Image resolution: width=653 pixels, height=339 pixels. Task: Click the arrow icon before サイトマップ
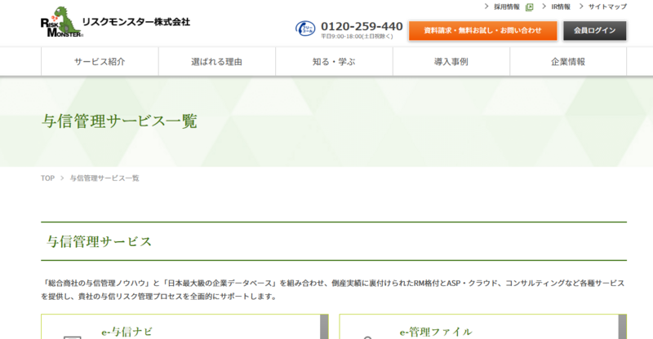(x=581, y=7)
